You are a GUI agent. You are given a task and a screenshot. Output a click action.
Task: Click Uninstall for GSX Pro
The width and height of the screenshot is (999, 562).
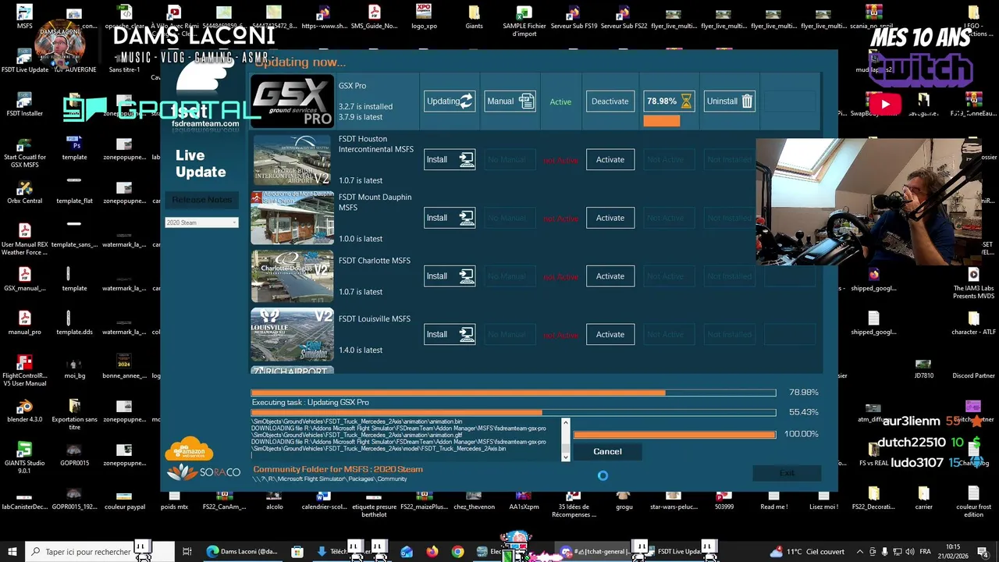729,101
